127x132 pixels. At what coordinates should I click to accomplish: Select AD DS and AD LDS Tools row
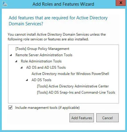tap(46, 67)
